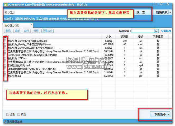Open the 下载选中 dropdown arrow
This screenshot has height=126, width=175.
[168, 114]
